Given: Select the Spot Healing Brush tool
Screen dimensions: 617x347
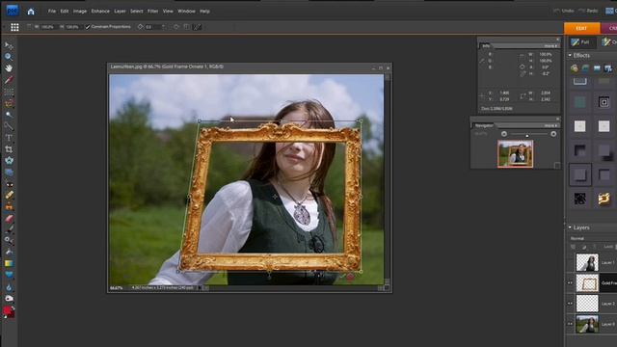Looking at the screenshot, I should (x=9, y=196).
